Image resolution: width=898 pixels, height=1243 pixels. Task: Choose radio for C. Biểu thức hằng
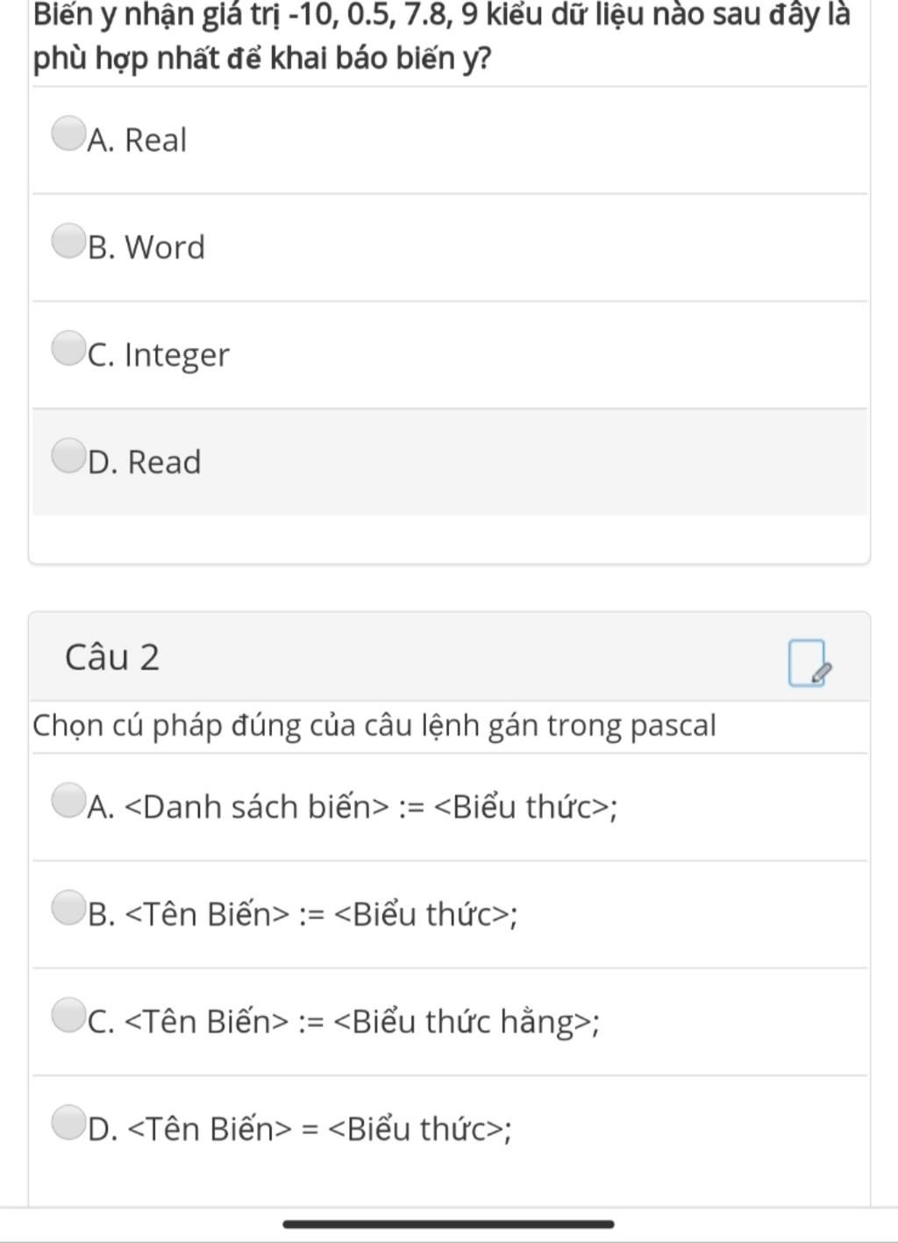pos(68,1015)
